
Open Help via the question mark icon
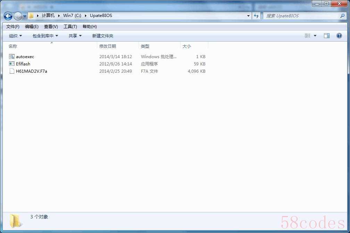pyautogui.click(x=339, y=36)
